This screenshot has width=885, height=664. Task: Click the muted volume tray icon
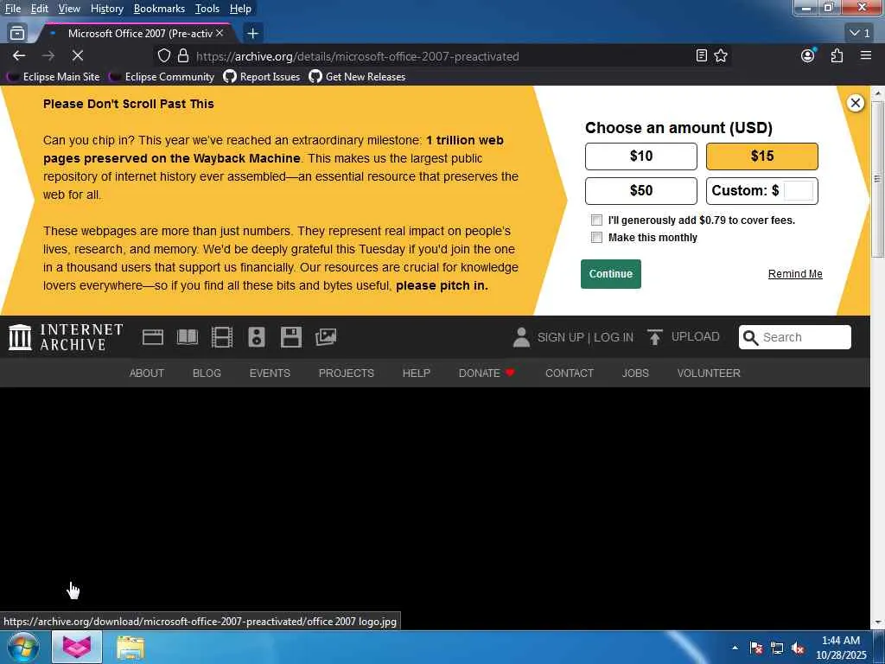point(798,648)
